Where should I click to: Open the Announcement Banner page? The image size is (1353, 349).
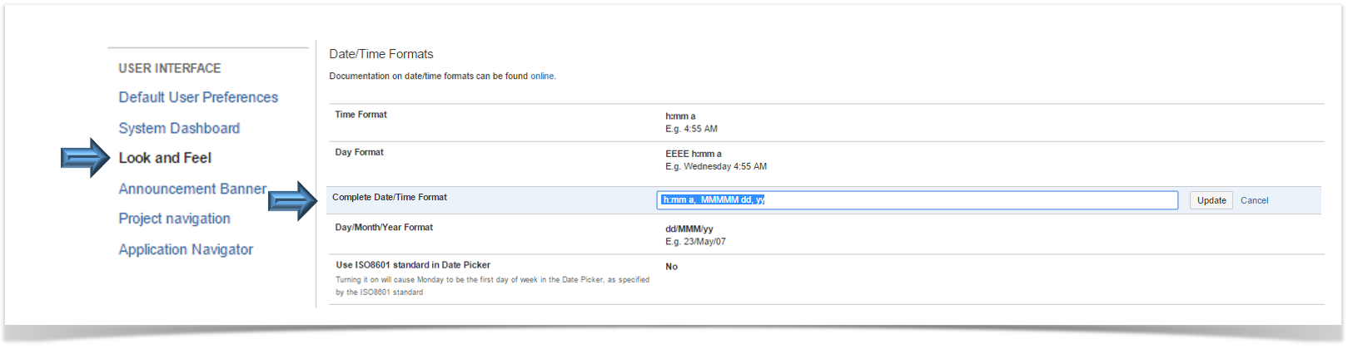tap(192, 189)
